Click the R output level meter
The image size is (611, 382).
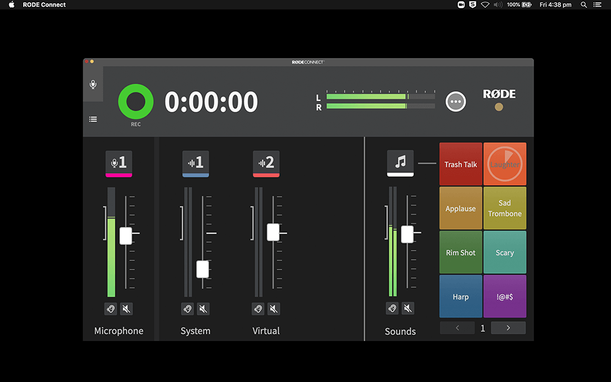(381, 106)
